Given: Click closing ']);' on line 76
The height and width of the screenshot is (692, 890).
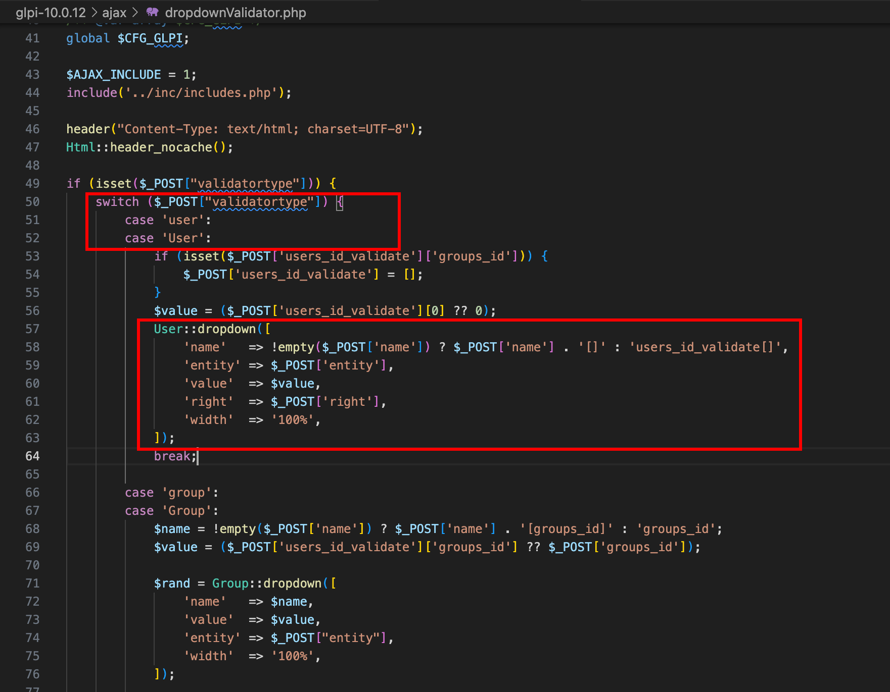Looking at the screenshot, I should pyautogui.click(x=164, y=674).
